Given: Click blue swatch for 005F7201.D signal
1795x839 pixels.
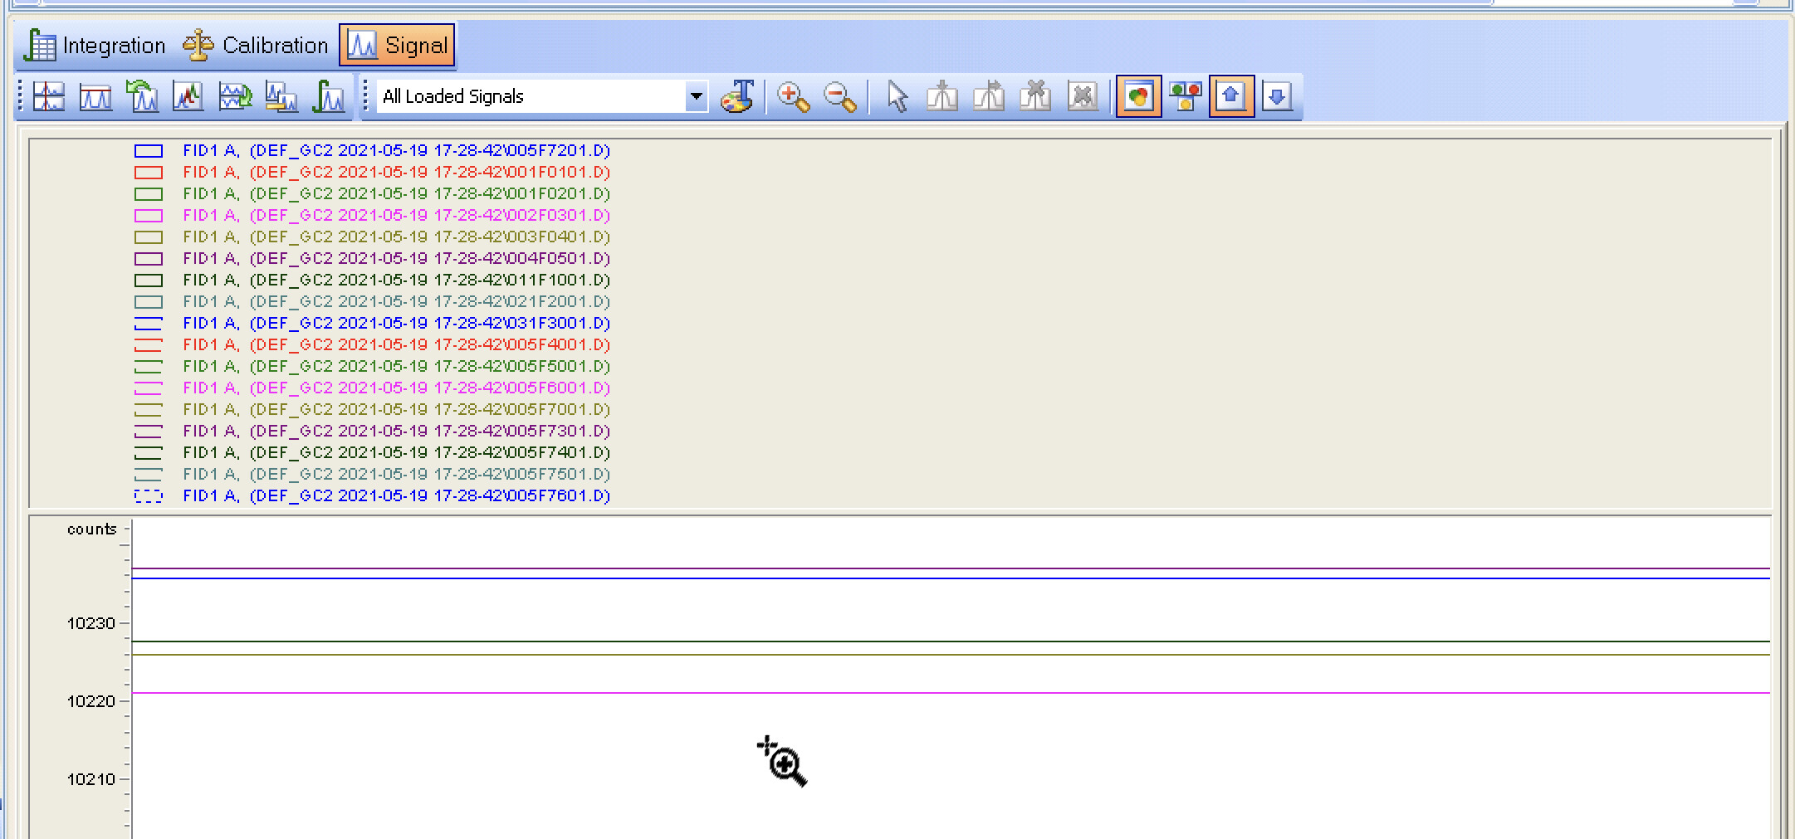Looking at the screenshot, I should coord(149,151).
